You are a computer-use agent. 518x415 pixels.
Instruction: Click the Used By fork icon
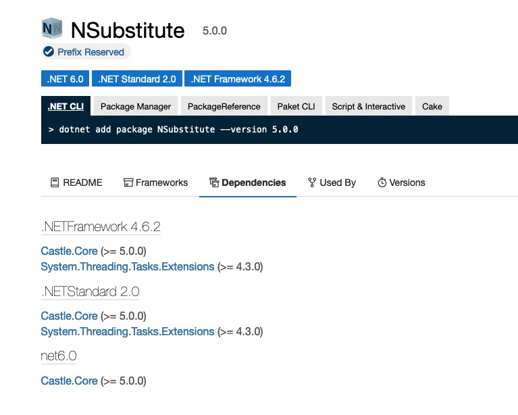pyautogui.click(x=312, y=182)
